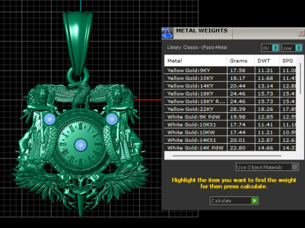Image resolution: width=305 pixels, height=228 pixels.
Task: Select the Yellow Gold:14KY row
Action: (230, 86)
